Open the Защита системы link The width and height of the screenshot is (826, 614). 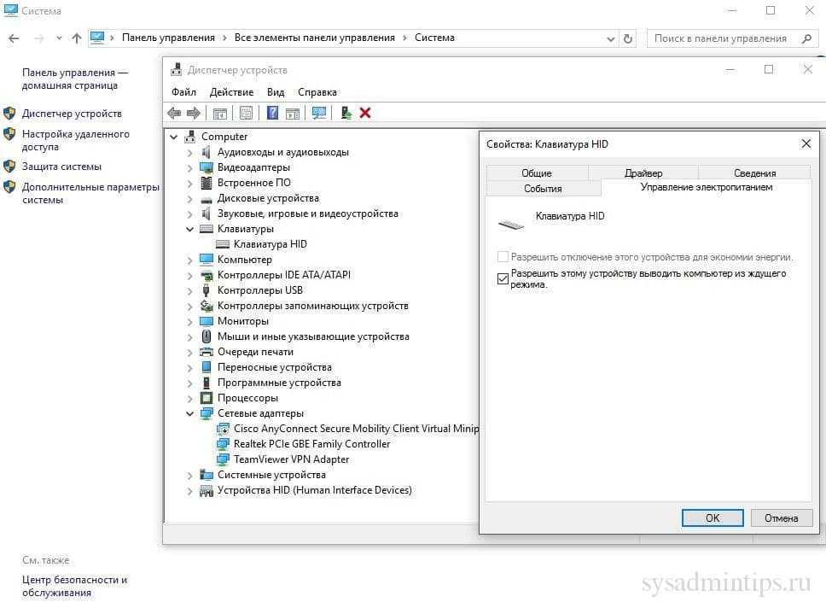[61, 167]
